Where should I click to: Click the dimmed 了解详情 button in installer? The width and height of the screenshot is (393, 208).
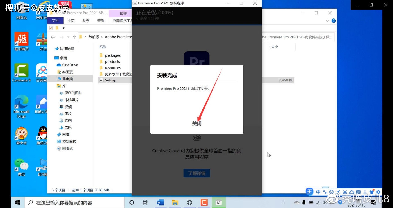[197, 173]
